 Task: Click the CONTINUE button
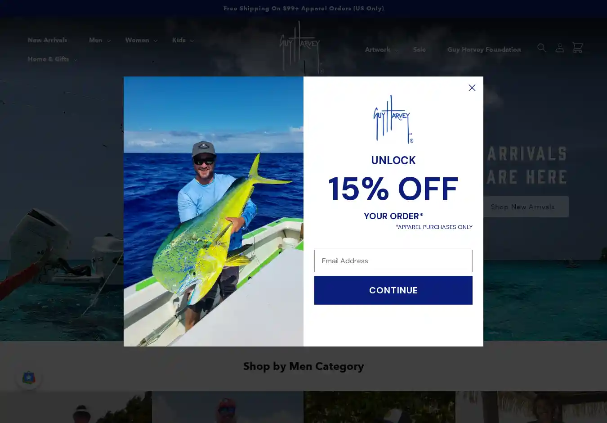pos(393,290)
